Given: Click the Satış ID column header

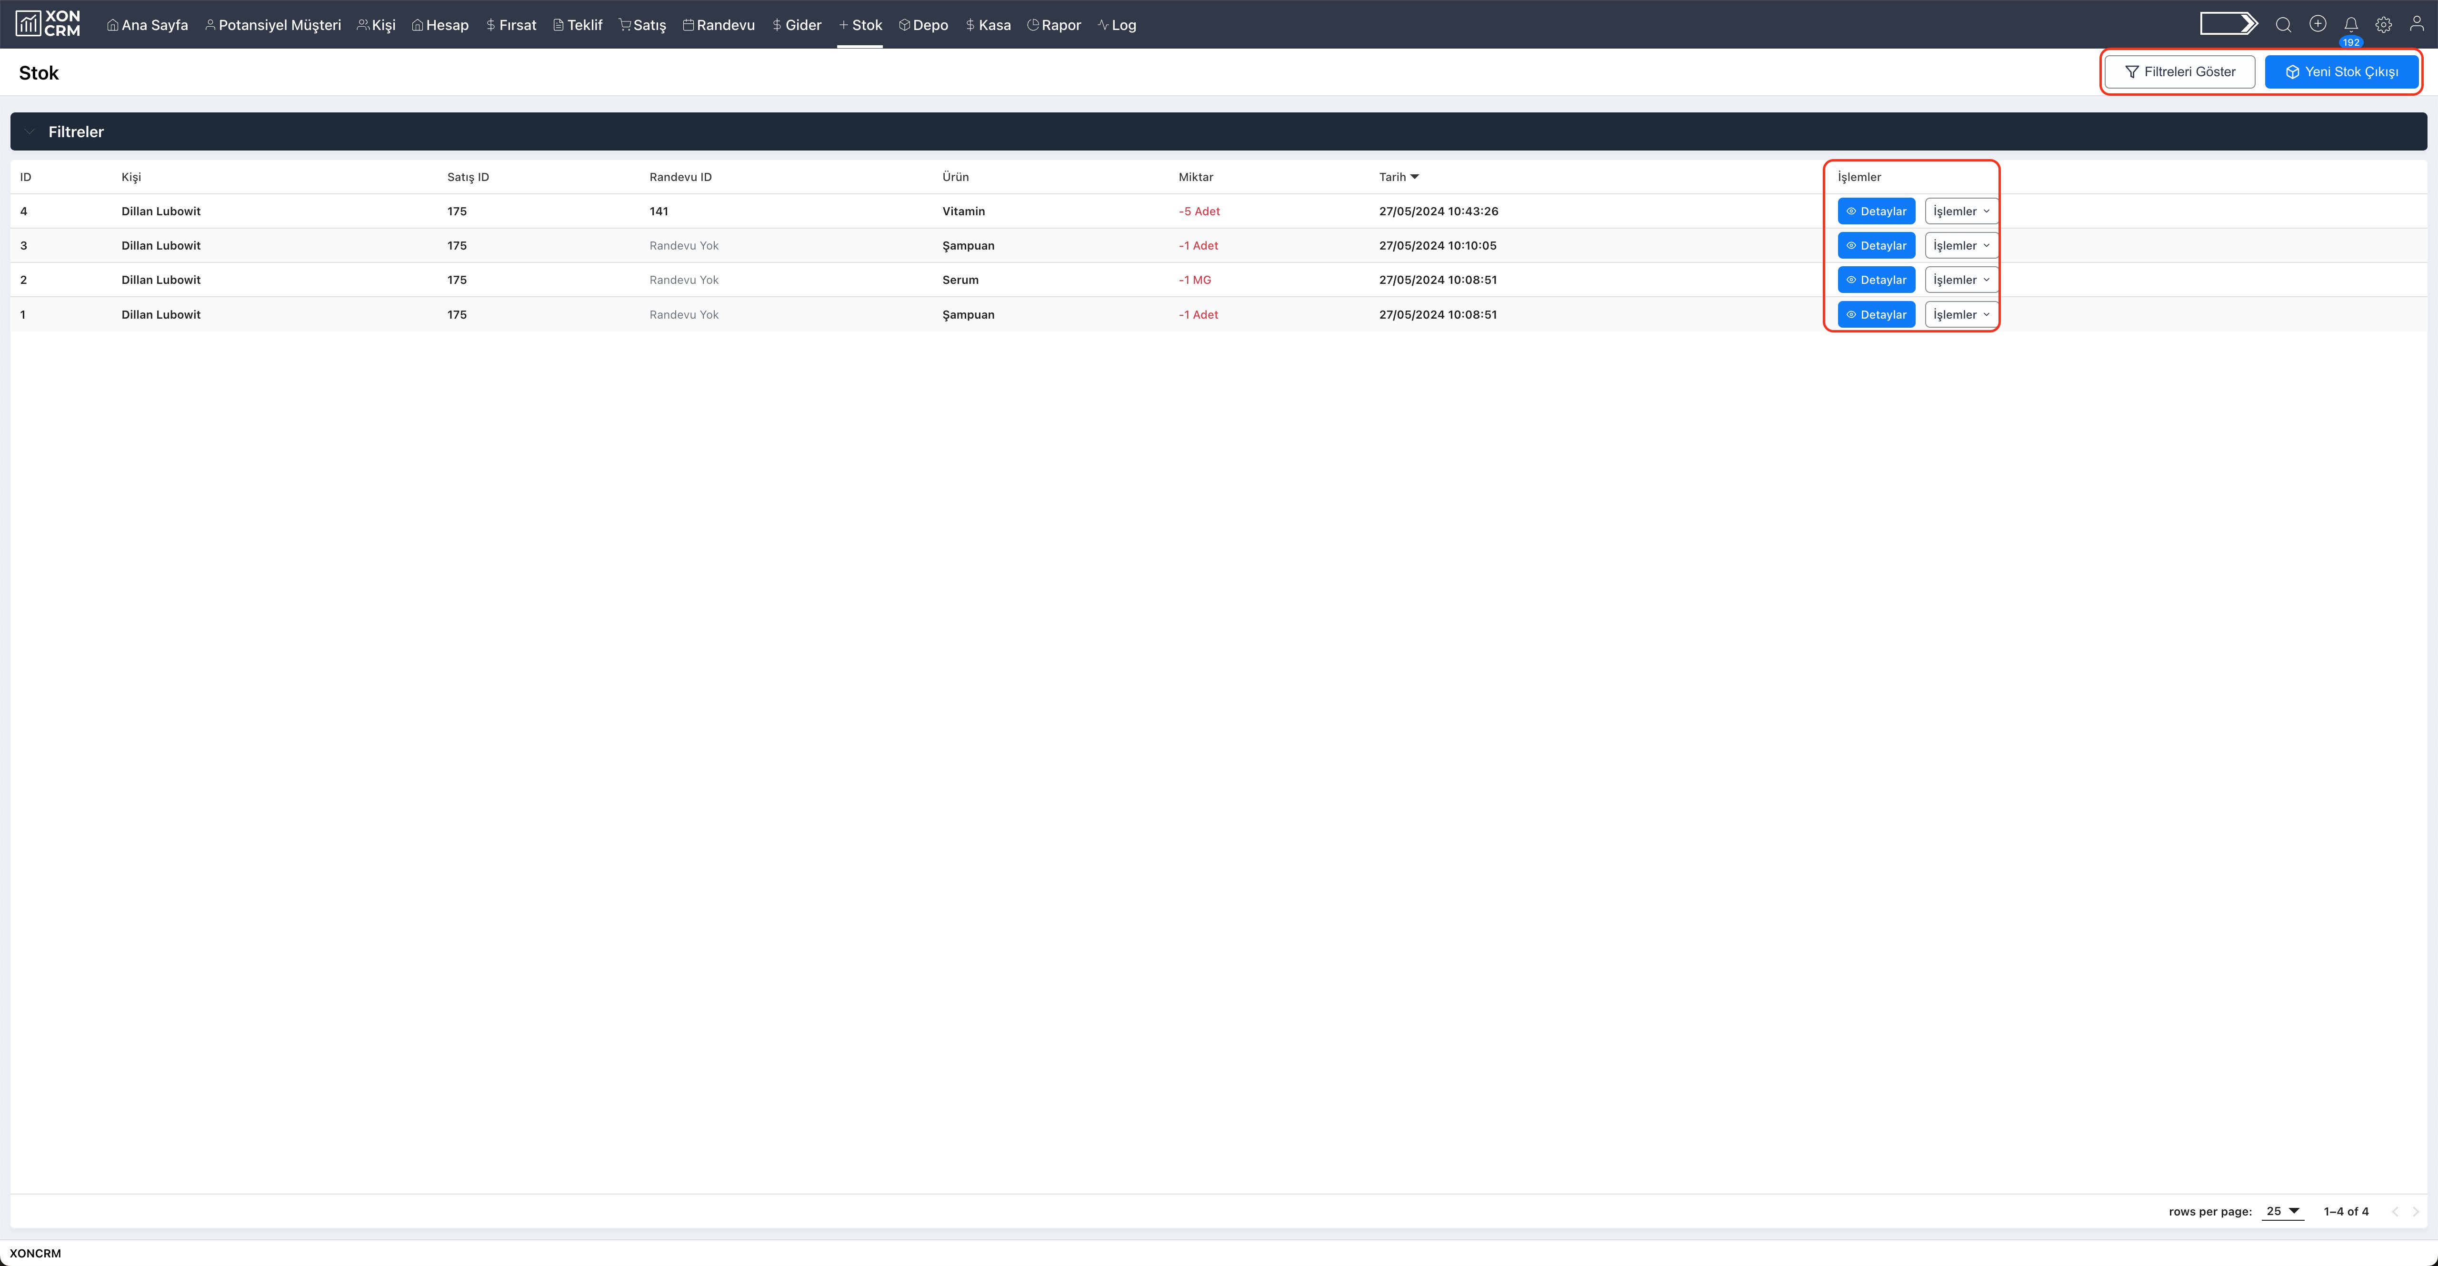Looking at the screenshot, I should tap(469, 177).
